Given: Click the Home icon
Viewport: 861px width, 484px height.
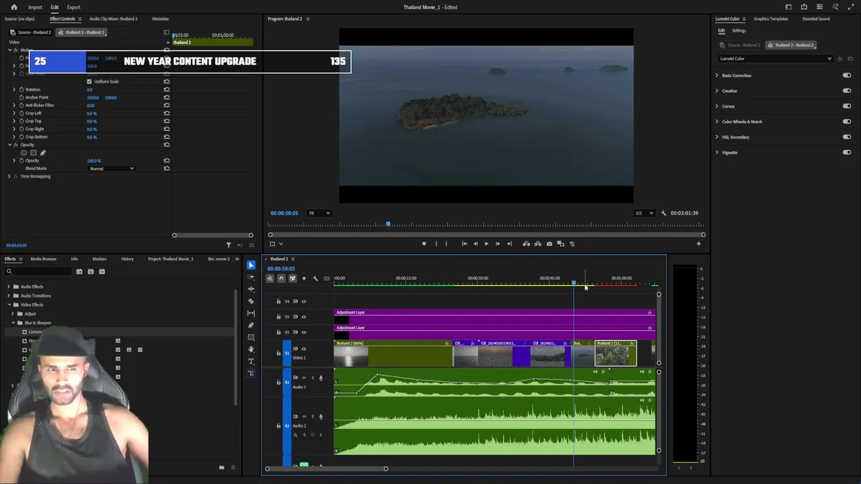Looking at the screenshot, I should coord(13,7).
